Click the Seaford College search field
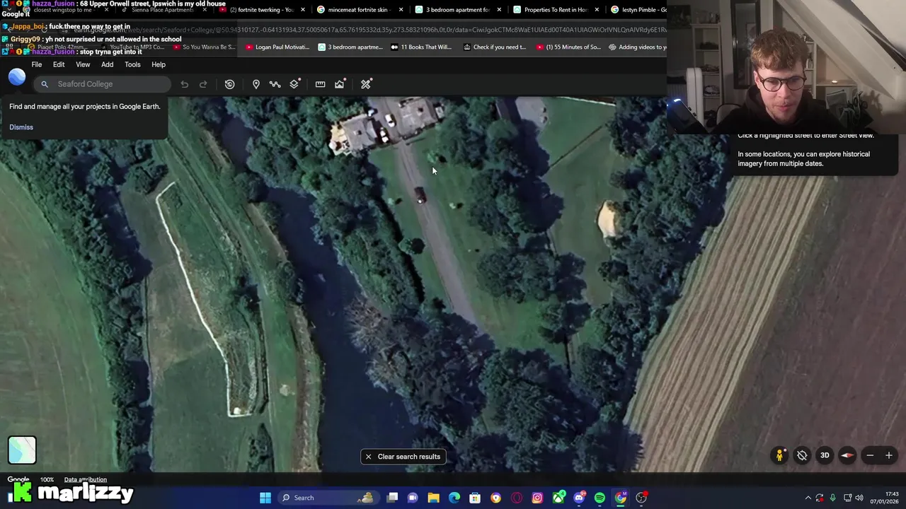Image resolution: width=906 pixels, height=509 pixels. click(x=102, y=84)
